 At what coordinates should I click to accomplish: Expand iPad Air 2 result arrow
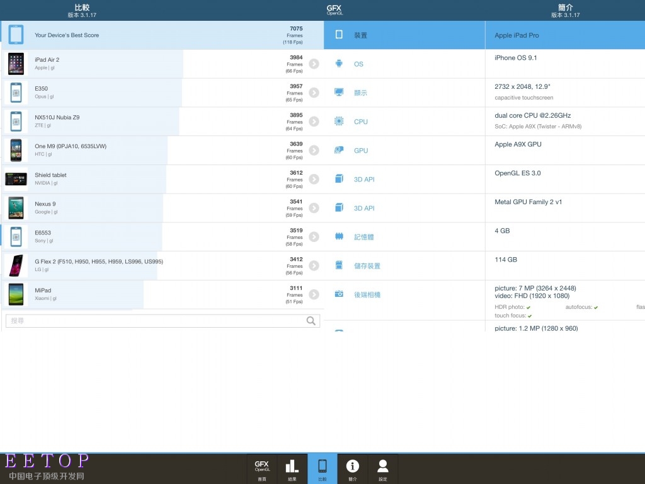click(x=314, y=64)
